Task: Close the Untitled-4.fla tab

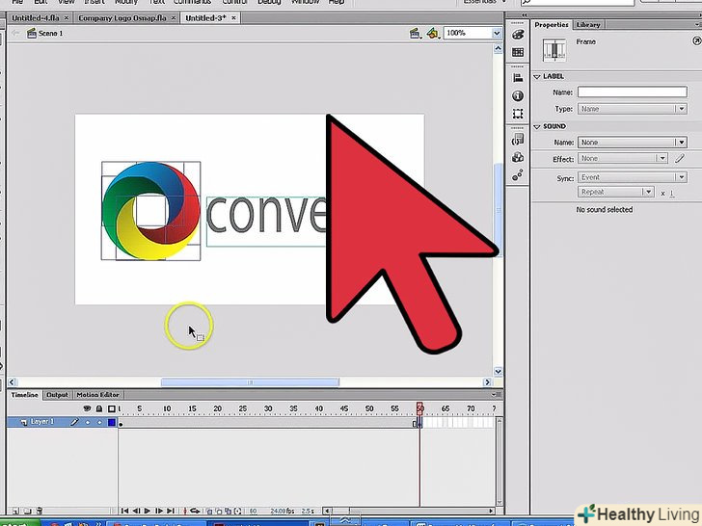Action: click(67, 18)
